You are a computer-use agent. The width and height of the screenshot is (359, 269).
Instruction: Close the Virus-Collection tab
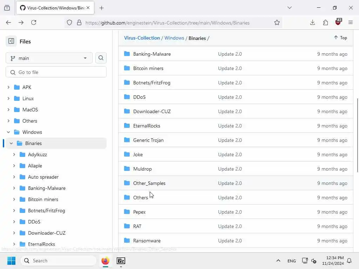click(88, 8)
